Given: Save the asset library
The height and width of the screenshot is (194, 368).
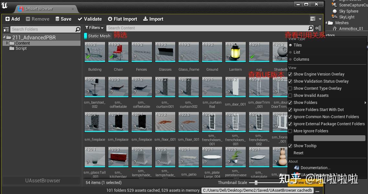Looking at the screenshot, I should 63,19.
